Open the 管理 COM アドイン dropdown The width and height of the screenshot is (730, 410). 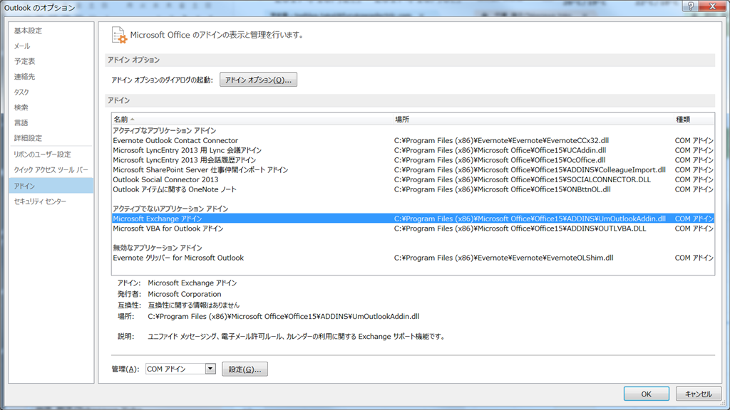[x=180, y=369]
